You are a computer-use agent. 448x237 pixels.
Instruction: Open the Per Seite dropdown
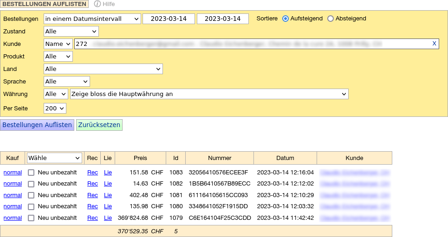coord(55,108)
